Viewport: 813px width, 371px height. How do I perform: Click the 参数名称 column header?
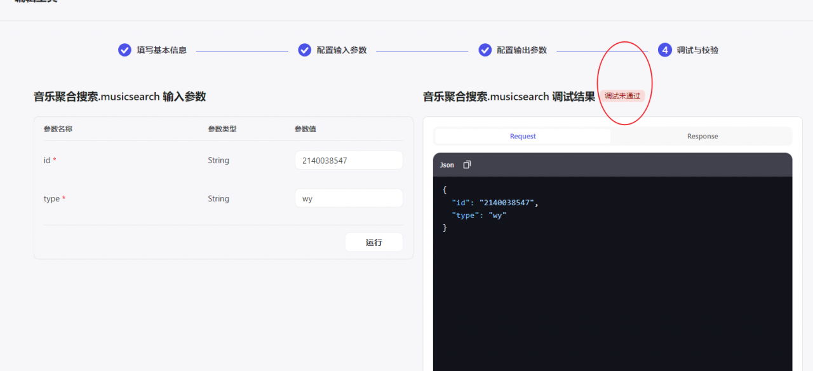pos(58,129)
